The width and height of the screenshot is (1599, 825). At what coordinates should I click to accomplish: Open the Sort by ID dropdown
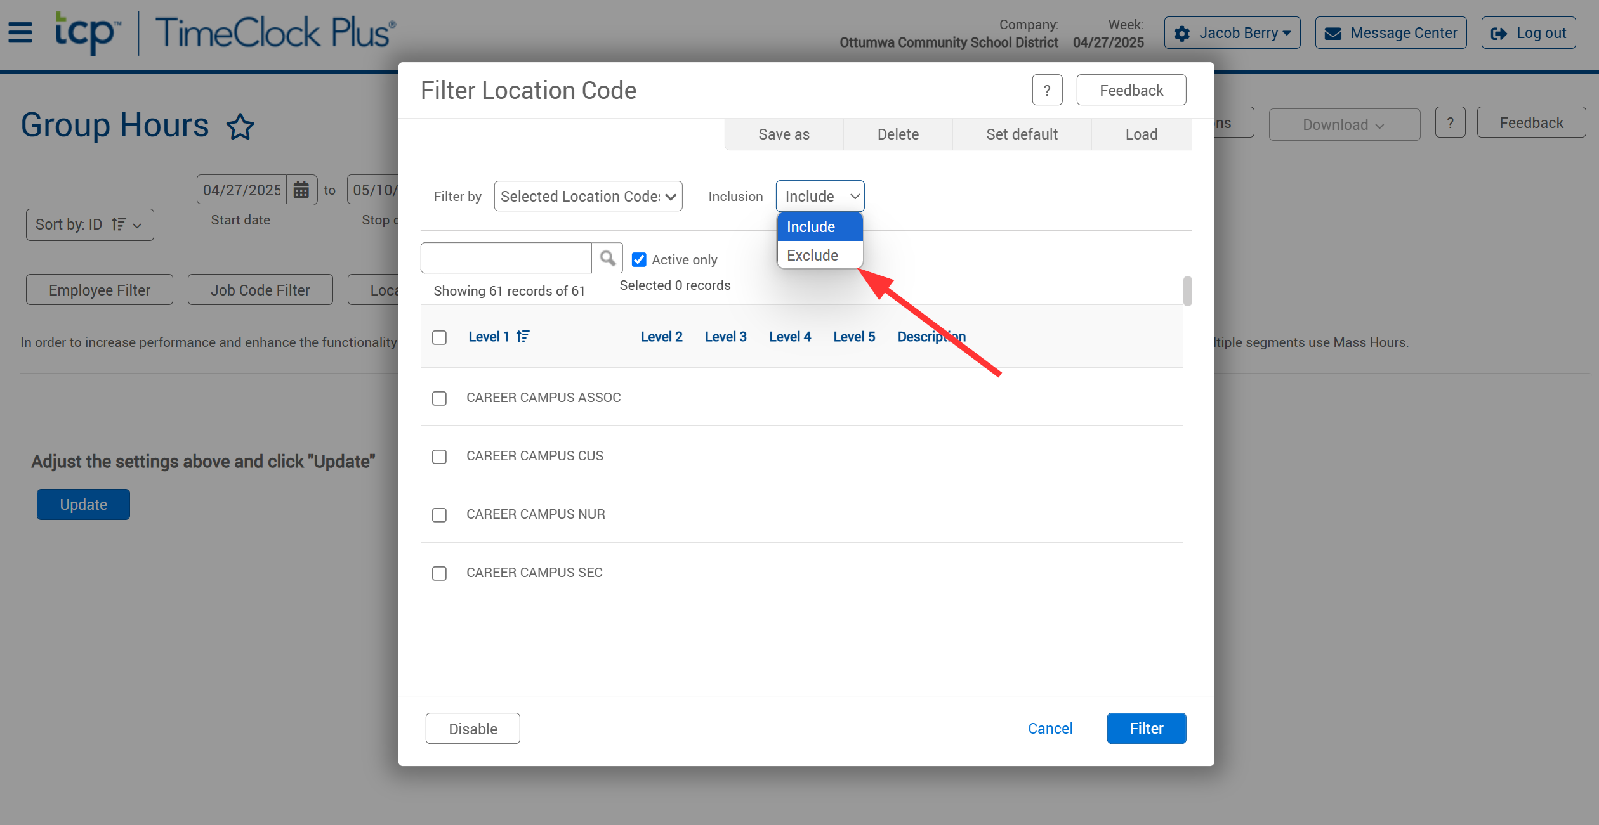[89, 224]
